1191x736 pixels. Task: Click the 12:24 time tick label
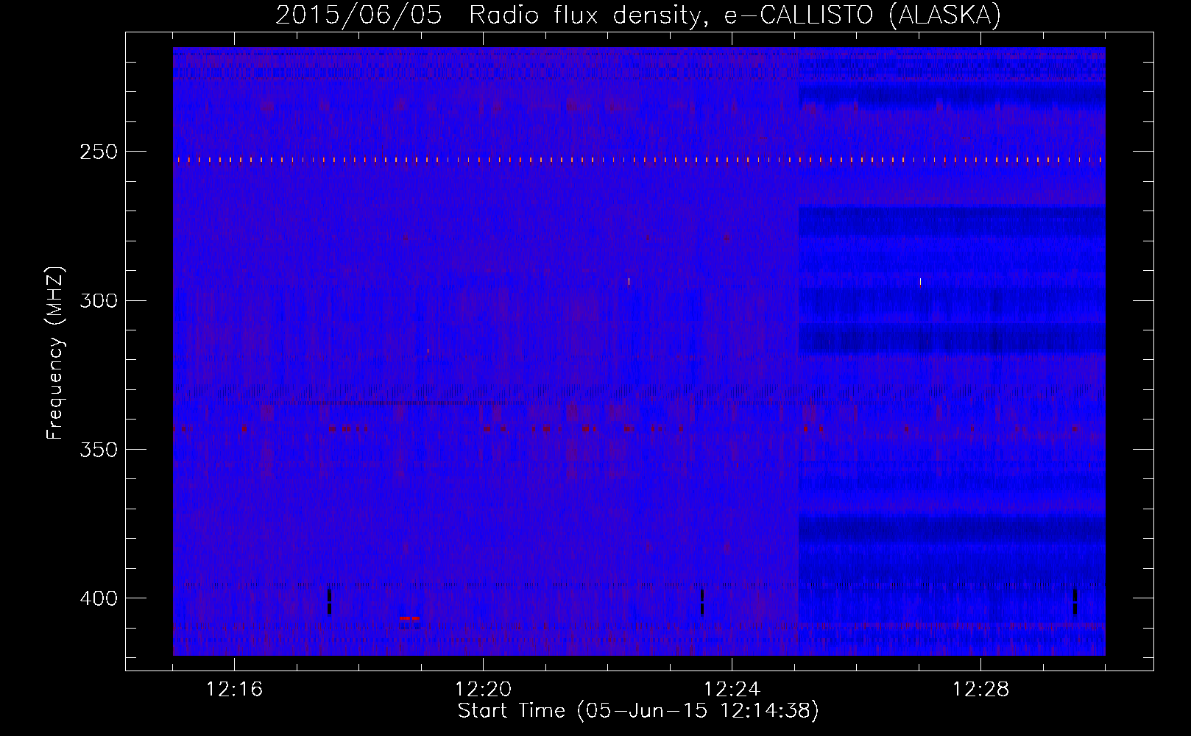[x=732, y=690]
